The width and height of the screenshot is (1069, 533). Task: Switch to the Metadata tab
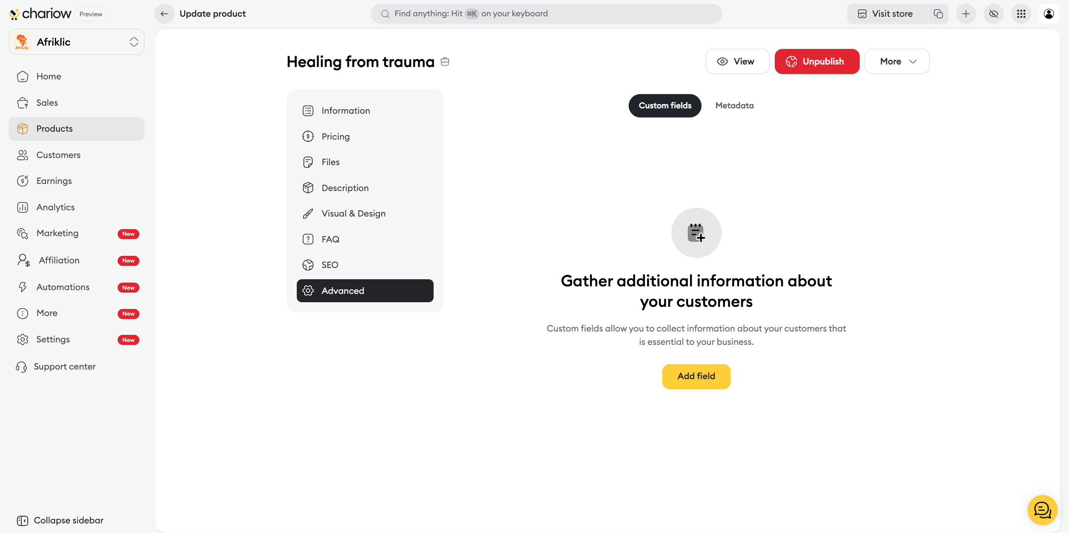tap(734, 106)
